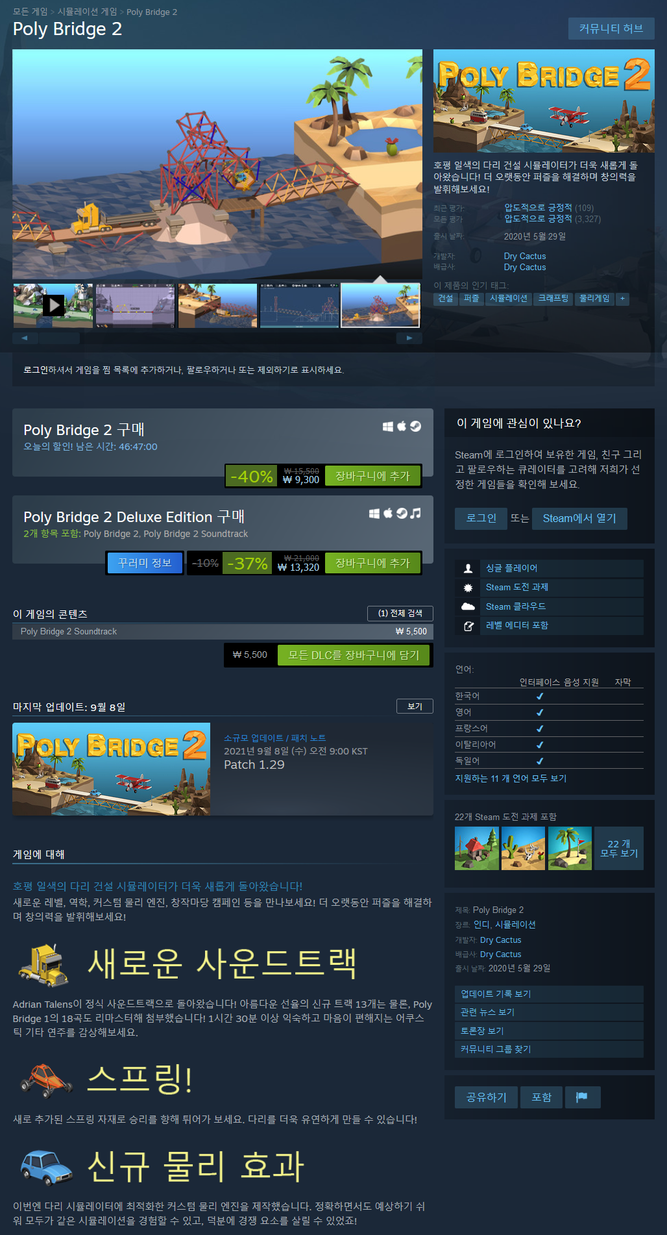Open the 꾸러미 정보 bundle info button
Viewport: 667px width, 1235px height.
click(x=145, y=563)
